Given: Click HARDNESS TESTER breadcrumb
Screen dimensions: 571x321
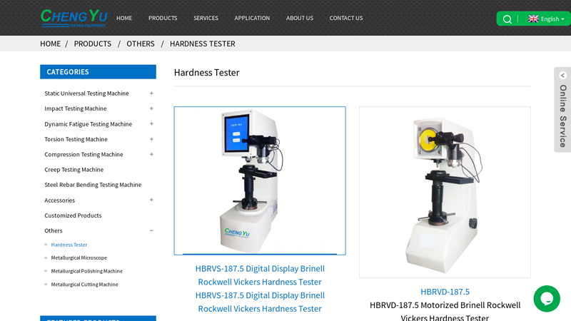Looking at the screenshot, I should click(x=203, y=44).
